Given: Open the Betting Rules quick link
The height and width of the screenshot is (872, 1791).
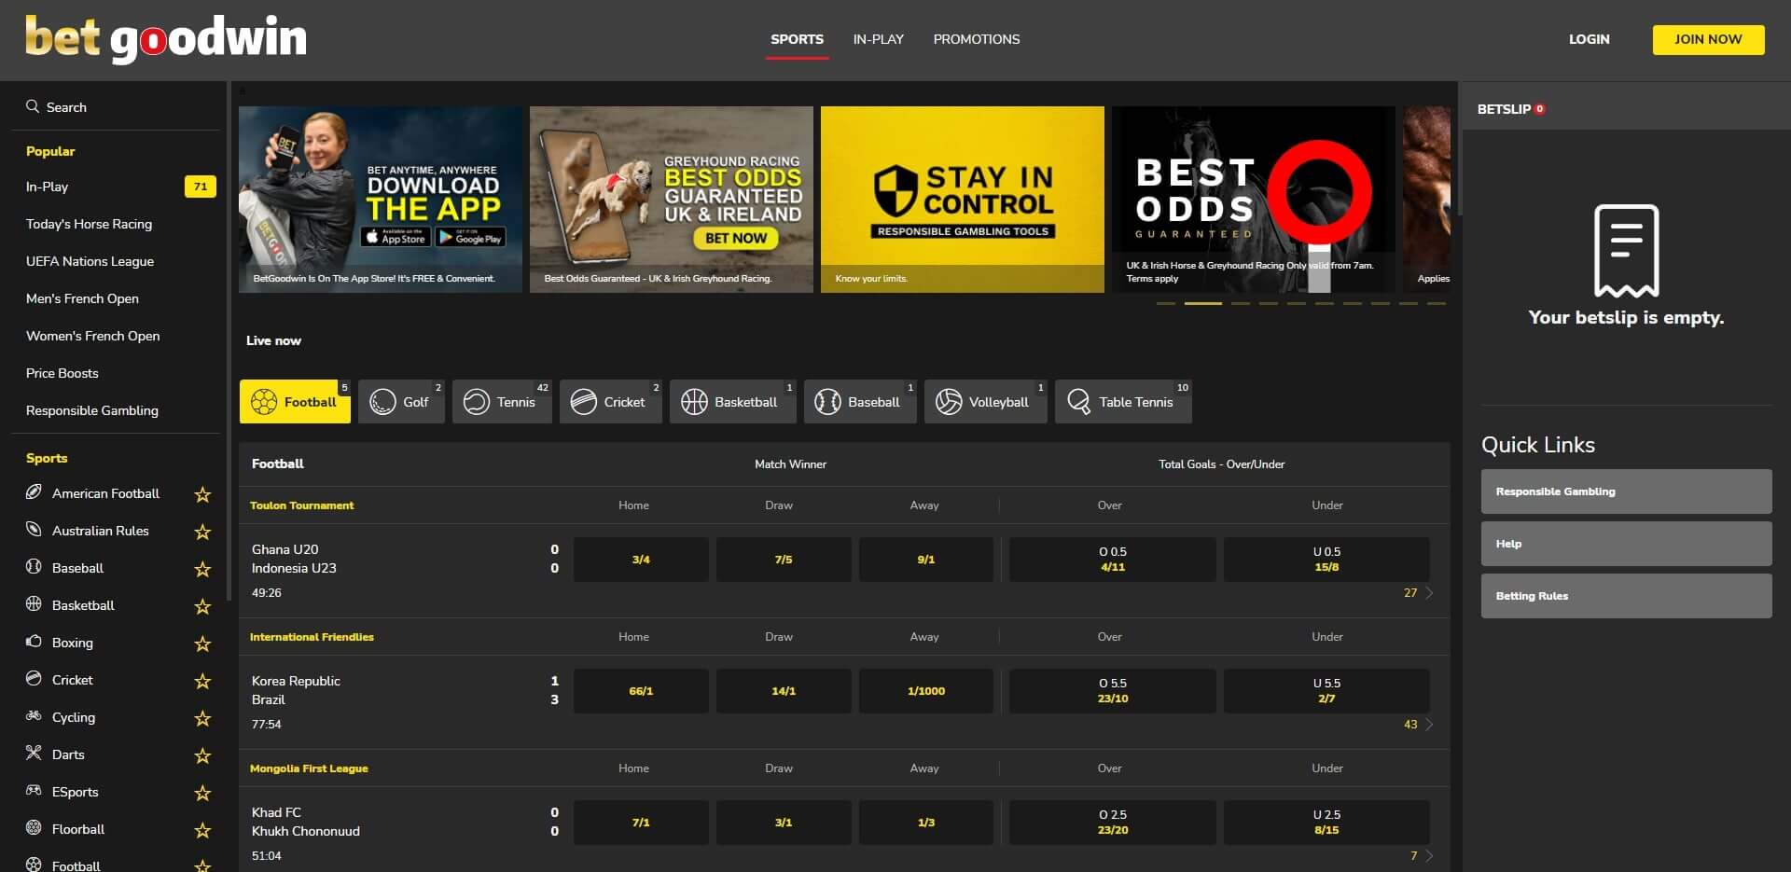Looking at the screenshot, I should [1626, 596].
